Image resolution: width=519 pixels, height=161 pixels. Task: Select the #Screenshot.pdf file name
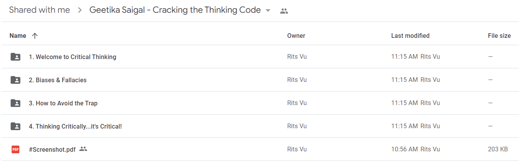pos(52,149)
